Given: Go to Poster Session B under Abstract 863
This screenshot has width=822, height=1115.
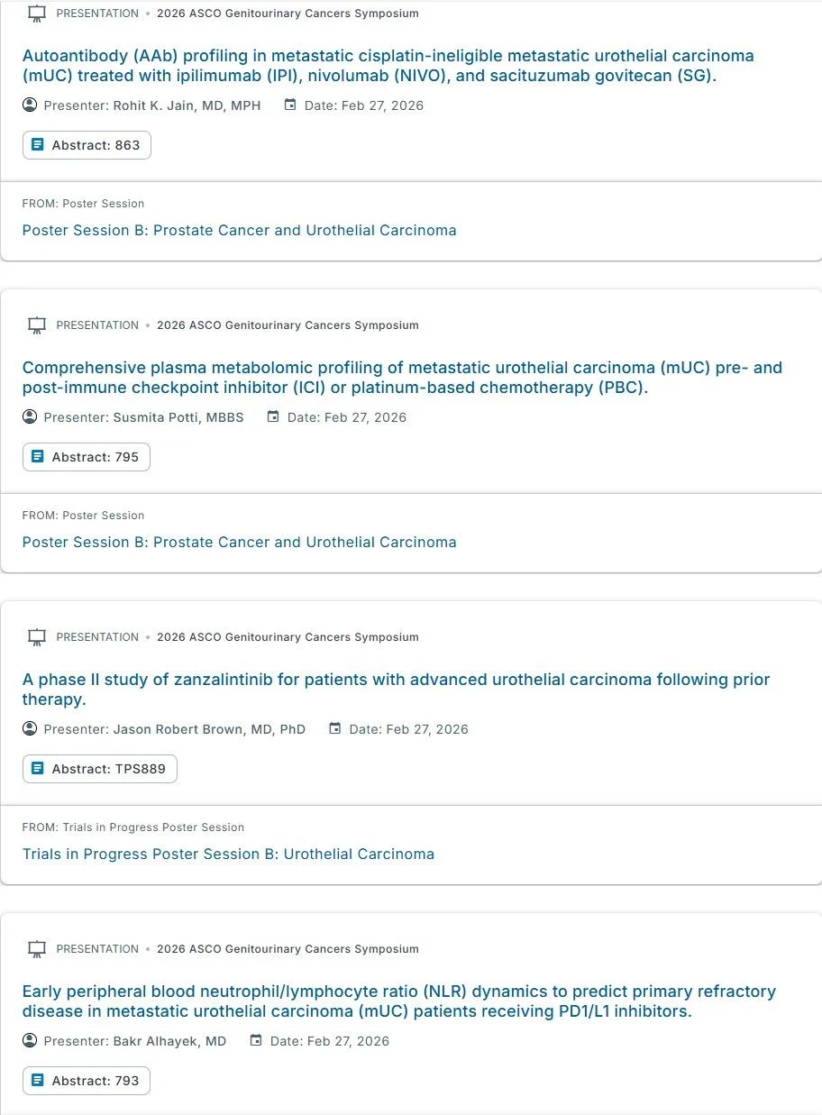Looking at the screenshot, I should [x=239, y=230].
